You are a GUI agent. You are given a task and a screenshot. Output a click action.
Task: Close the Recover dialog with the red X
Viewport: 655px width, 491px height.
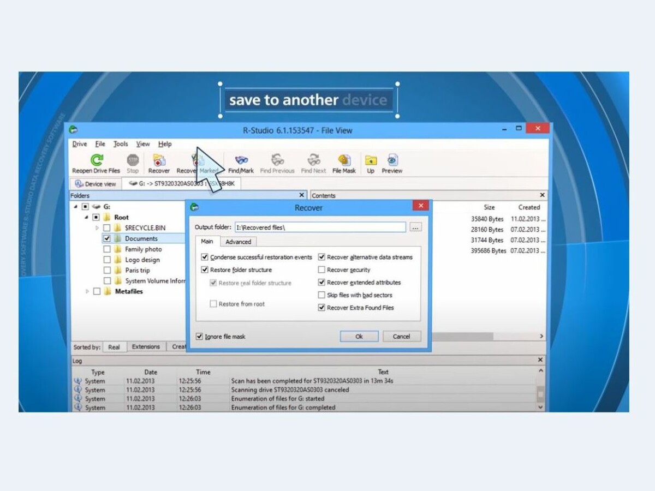tap(420, 206)
